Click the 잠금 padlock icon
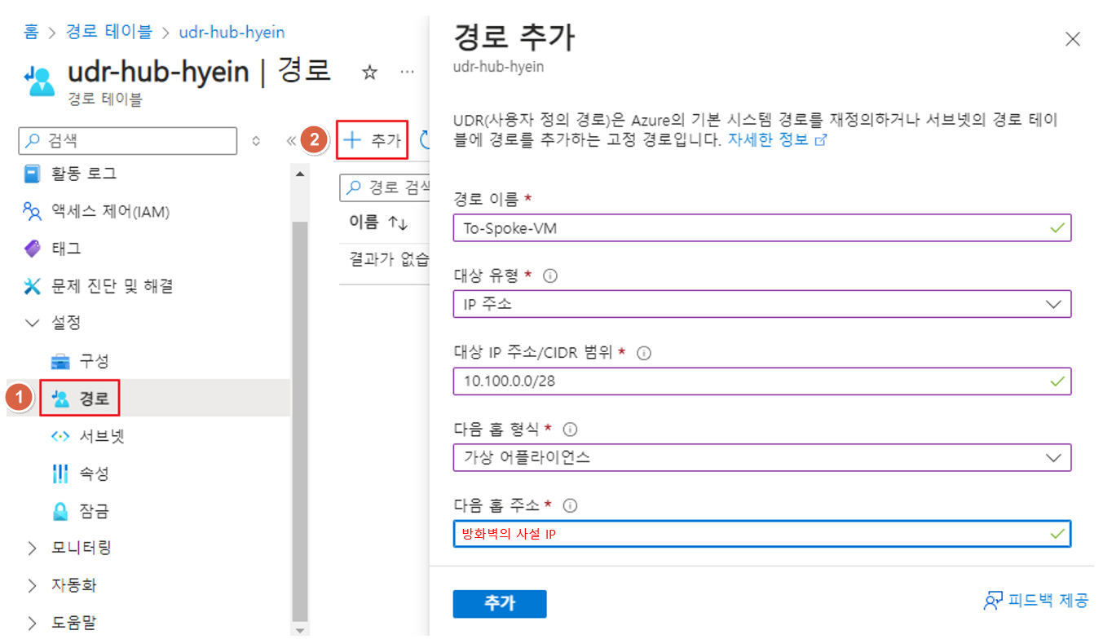1103x639 pixels. 61,511
